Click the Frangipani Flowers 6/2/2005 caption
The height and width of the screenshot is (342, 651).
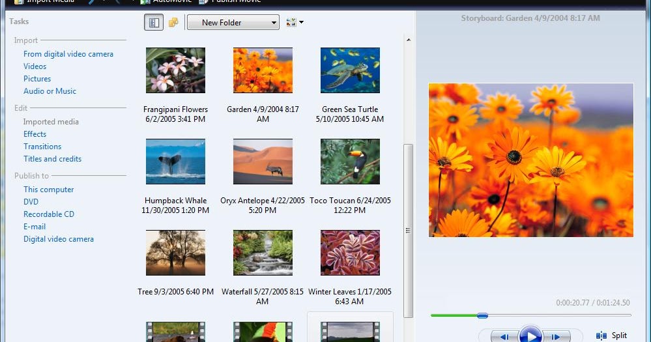coord(176,114)
